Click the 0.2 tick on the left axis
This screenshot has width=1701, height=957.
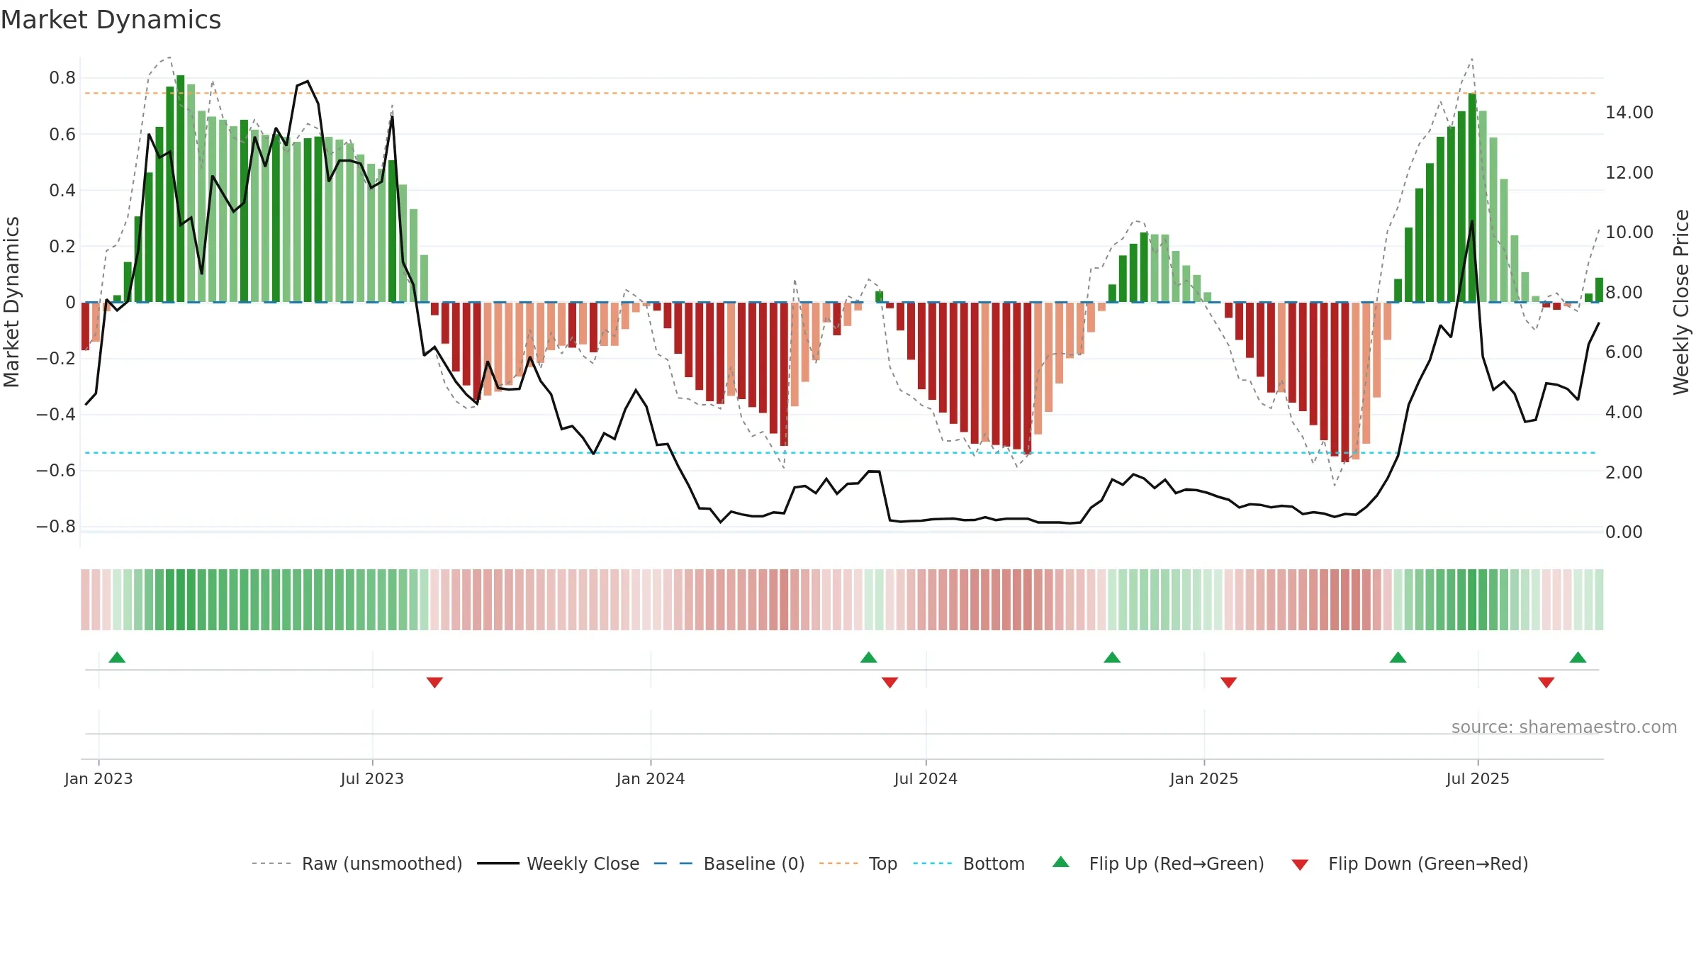tap(62, 246)
